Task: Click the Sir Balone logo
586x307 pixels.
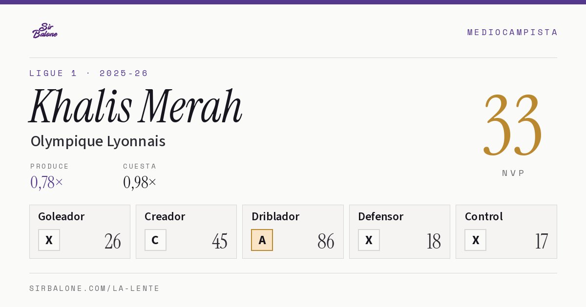Action: tap(45, 31)
